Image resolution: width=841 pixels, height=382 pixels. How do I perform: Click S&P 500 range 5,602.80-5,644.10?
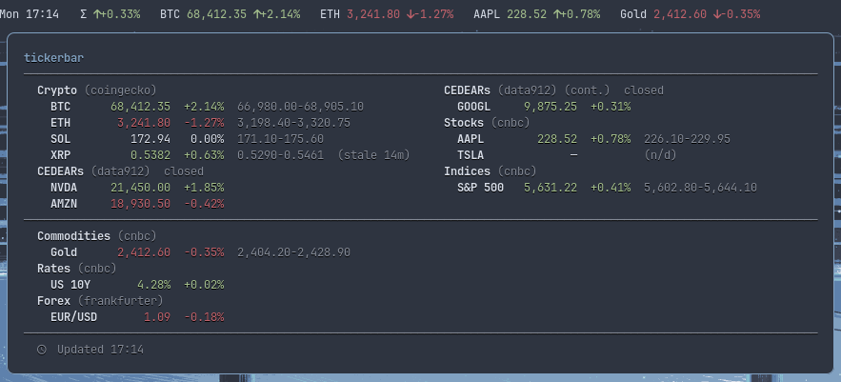[x=700, y=188]
